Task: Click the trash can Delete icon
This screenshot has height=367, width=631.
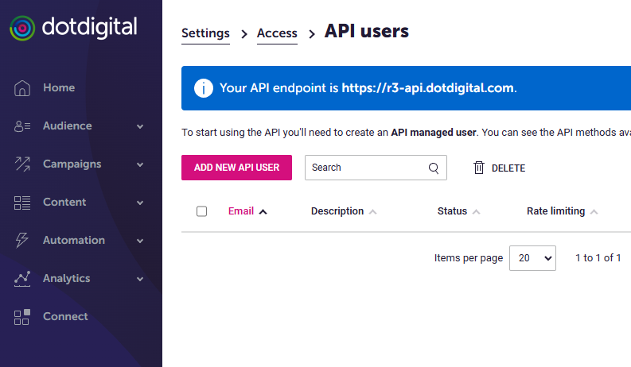Action: coord(478,168)
